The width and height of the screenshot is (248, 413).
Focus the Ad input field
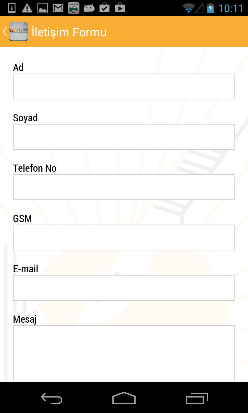[124, 86]
